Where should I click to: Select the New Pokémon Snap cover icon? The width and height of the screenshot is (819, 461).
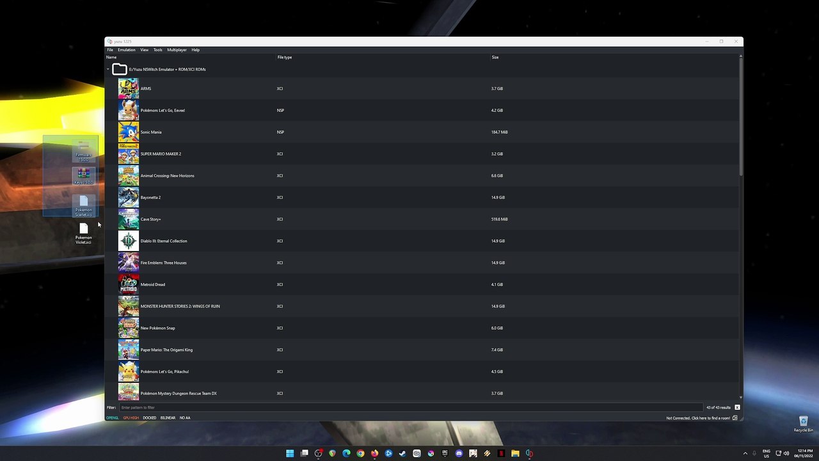128,328
